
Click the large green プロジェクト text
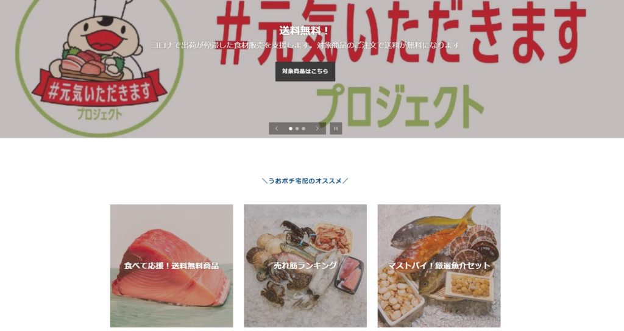click(400, 105)
